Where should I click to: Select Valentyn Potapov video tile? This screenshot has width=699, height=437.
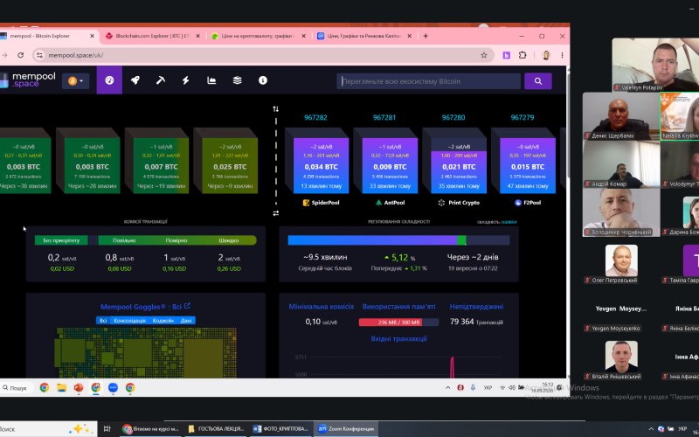(655, 65)
